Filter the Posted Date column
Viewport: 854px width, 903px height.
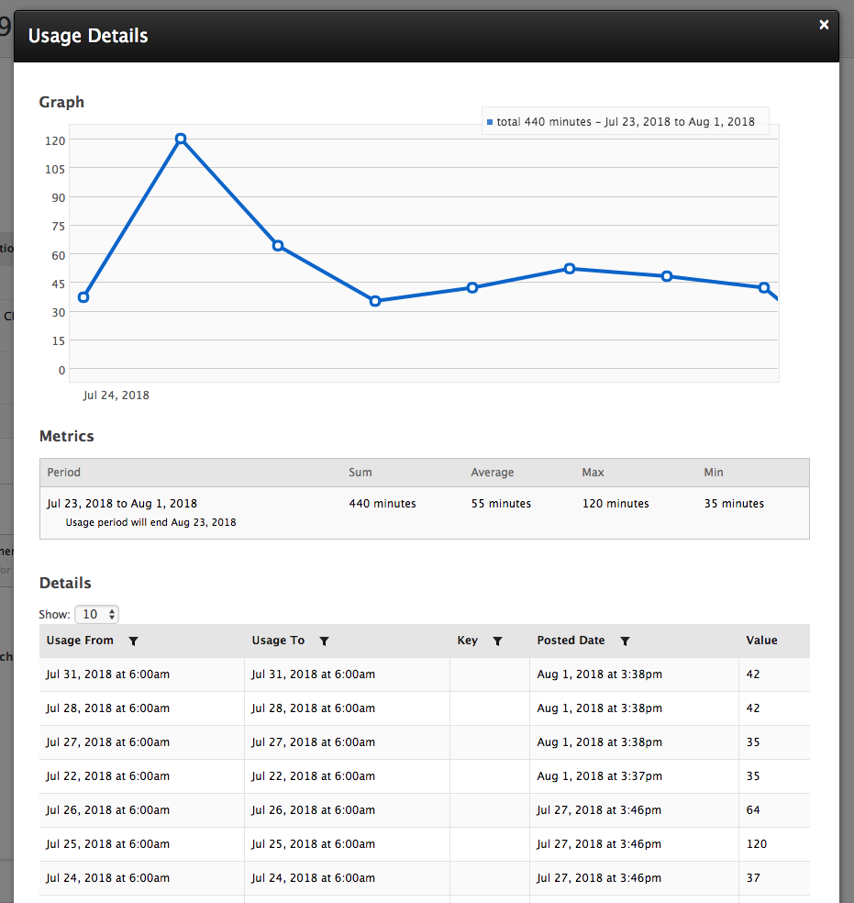point(625,641)
